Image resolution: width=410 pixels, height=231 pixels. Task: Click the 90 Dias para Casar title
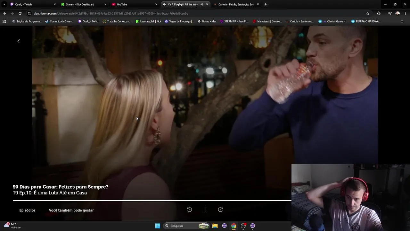pyautogui.click(x=61, y=187)
